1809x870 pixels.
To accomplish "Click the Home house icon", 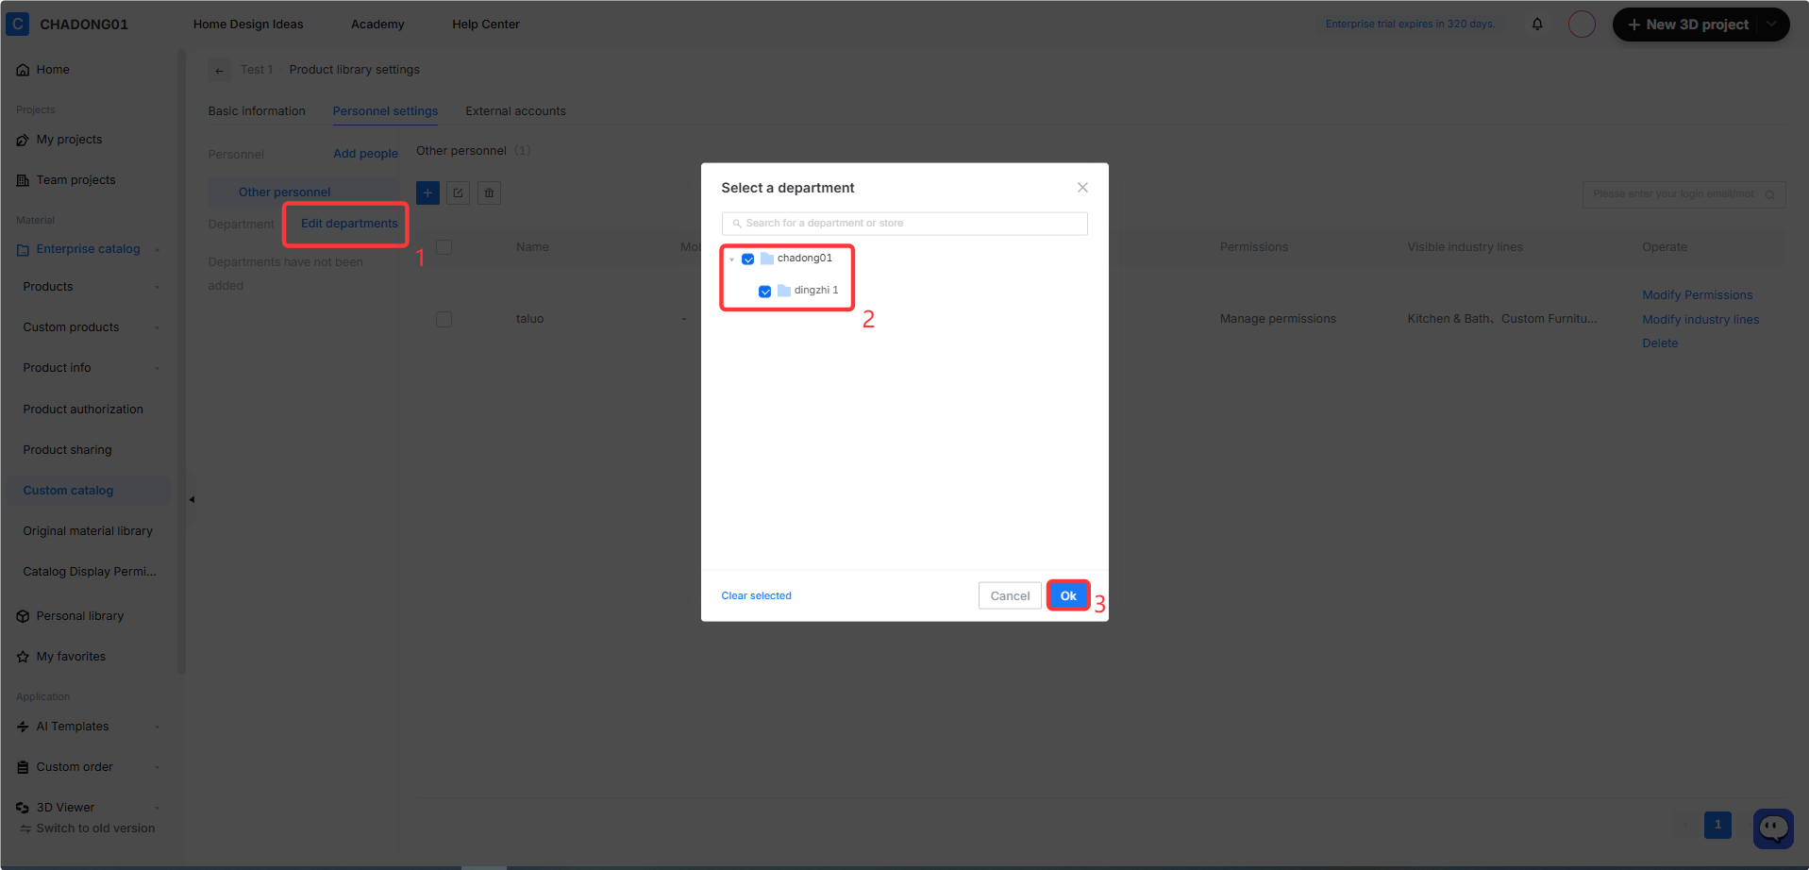I will click(x=23, y=70).
